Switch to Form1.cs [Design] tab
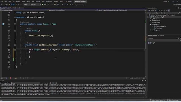 tap(15, 8)
